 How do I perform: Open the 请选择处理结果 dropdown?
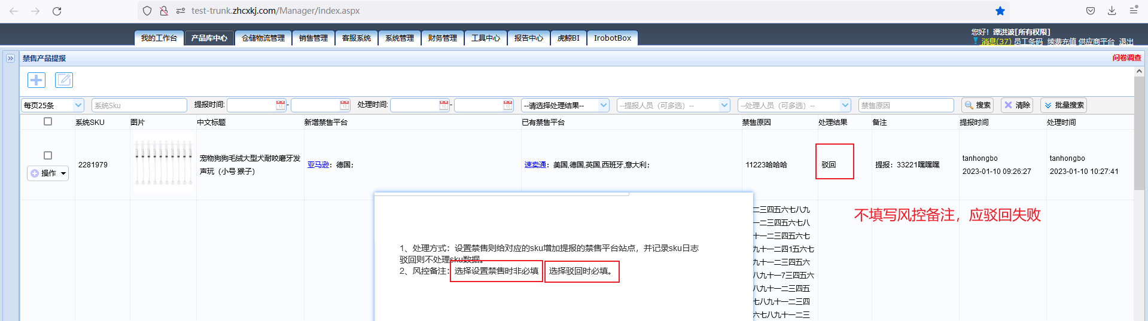coord(565,105)
